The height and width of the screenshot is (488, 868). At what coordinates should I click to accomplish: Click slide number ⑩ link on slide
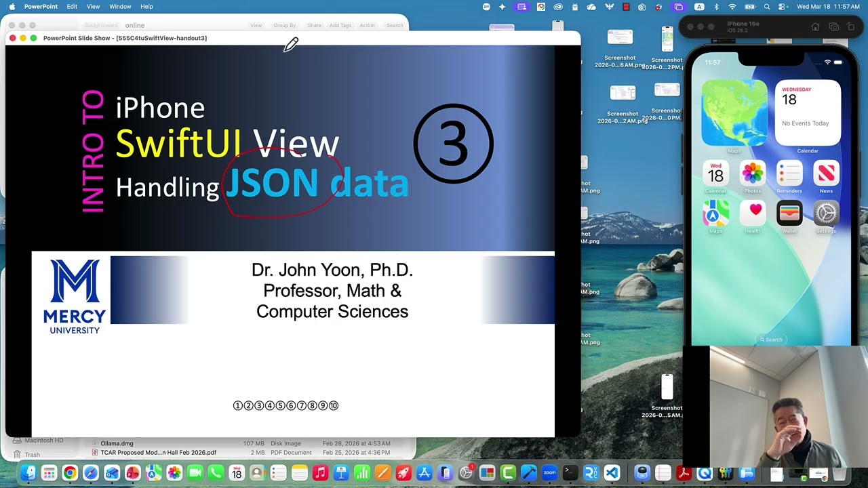coord(333,405)
